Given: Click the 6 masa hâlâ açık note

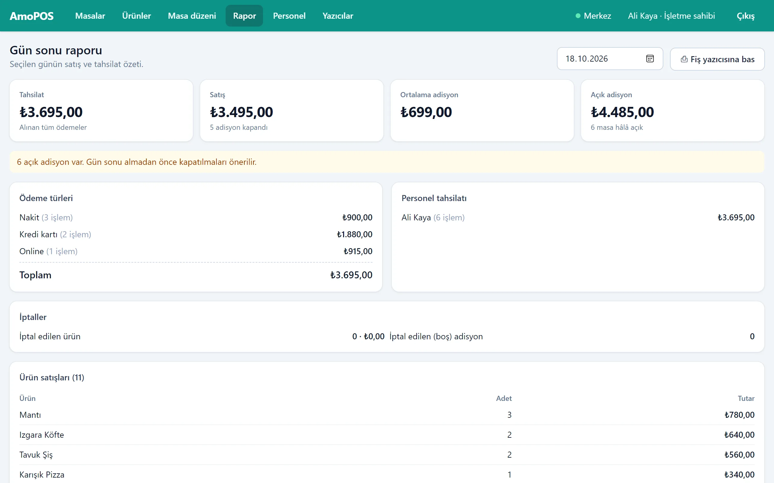Looking at the screenshot, I should point(617,127).
